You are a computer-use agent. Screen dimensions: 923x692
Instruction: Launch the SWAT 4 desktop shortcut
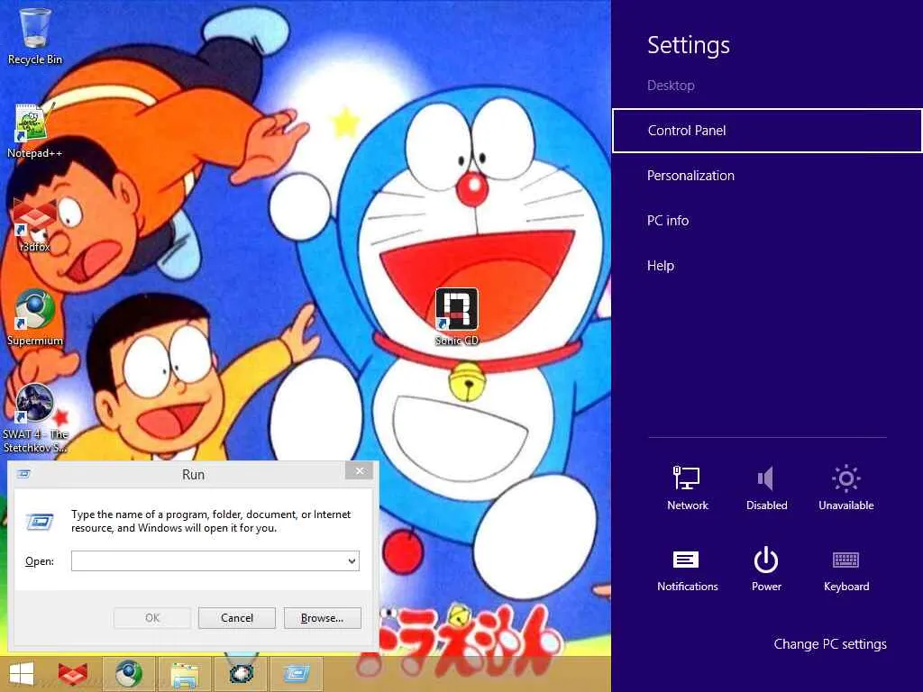coord(35,405)
